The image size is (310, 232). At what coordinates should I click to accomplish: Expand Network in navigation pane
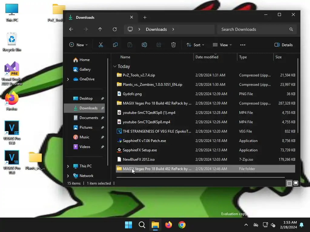(68, 176)
